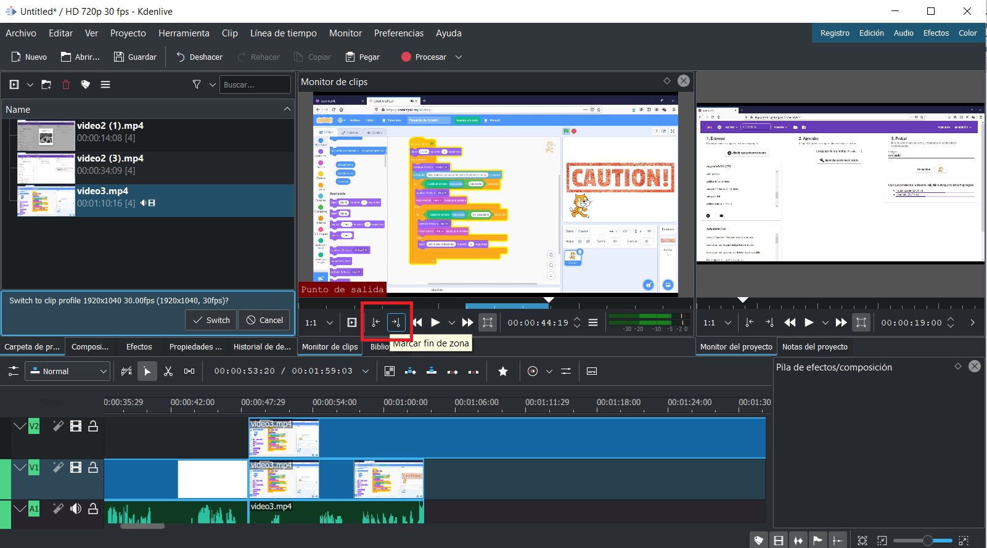Click the timeline horizontal scrollbar
Image resolution: width=987 pixels, height=548 pixels.
click(x=142, y=526)
